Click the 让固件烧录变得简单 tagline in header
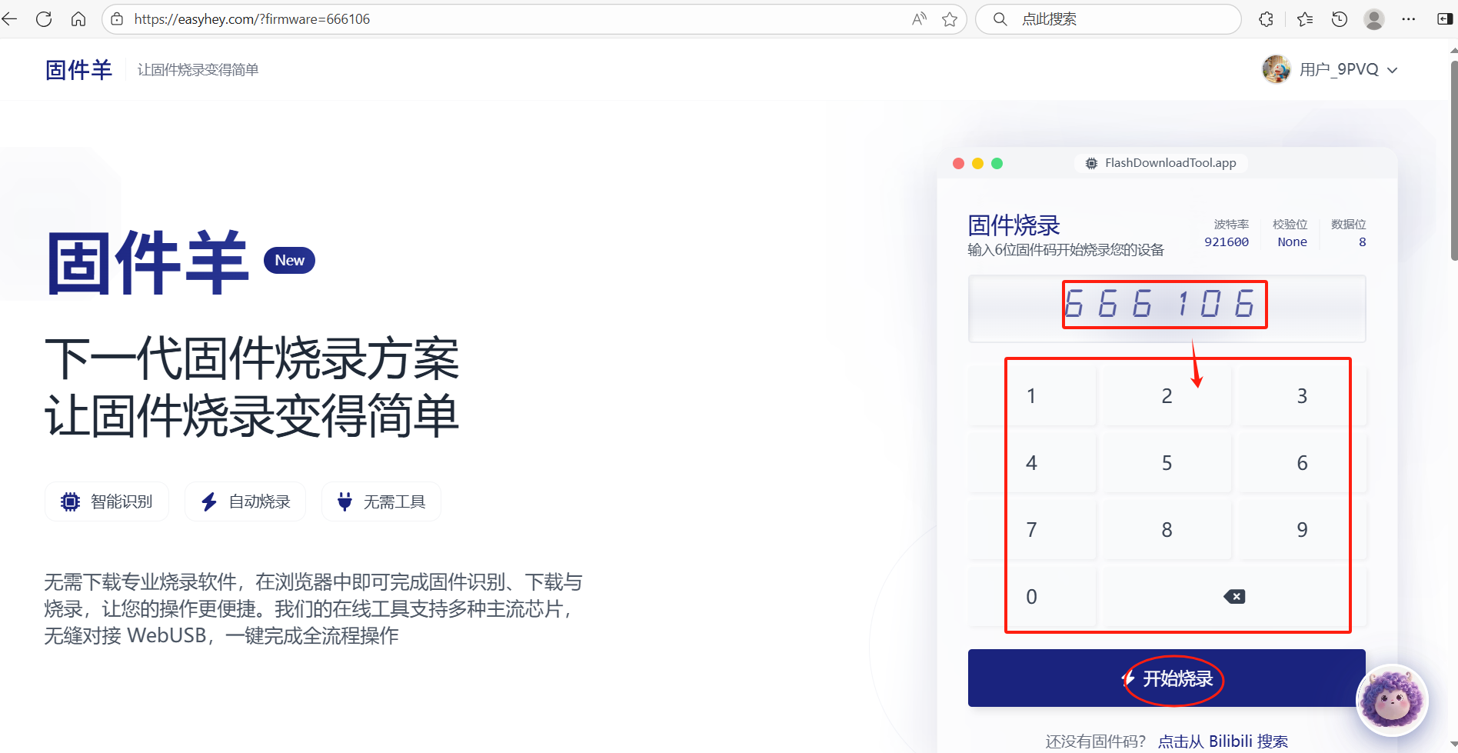Viewport: 1458px width, 753px height. [x=198, y=70]
